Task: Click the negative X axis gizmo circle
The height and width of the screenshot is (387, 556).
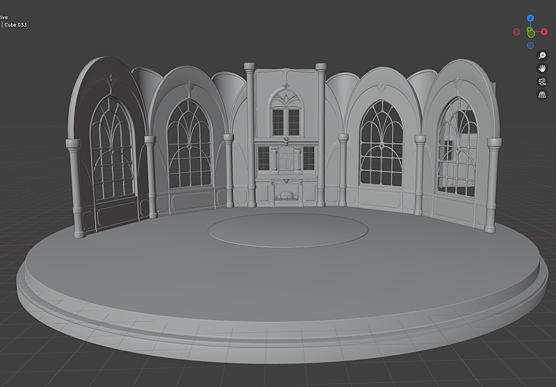Action: pyautogui.click(x=516, y=32)
